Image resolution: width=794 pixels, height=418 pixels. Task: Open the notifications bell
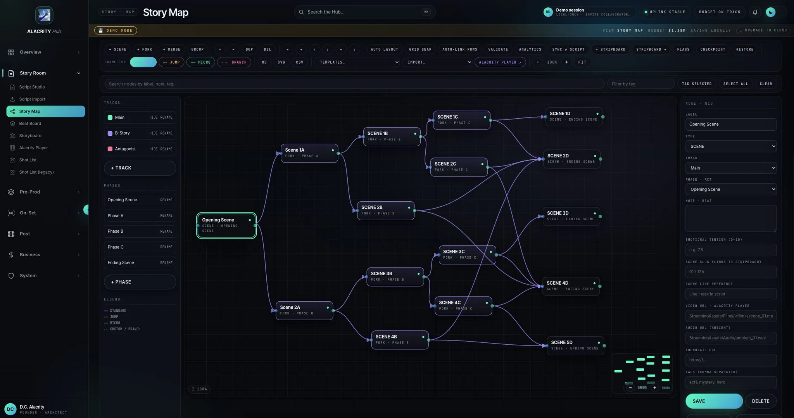(x=755, y=12)
